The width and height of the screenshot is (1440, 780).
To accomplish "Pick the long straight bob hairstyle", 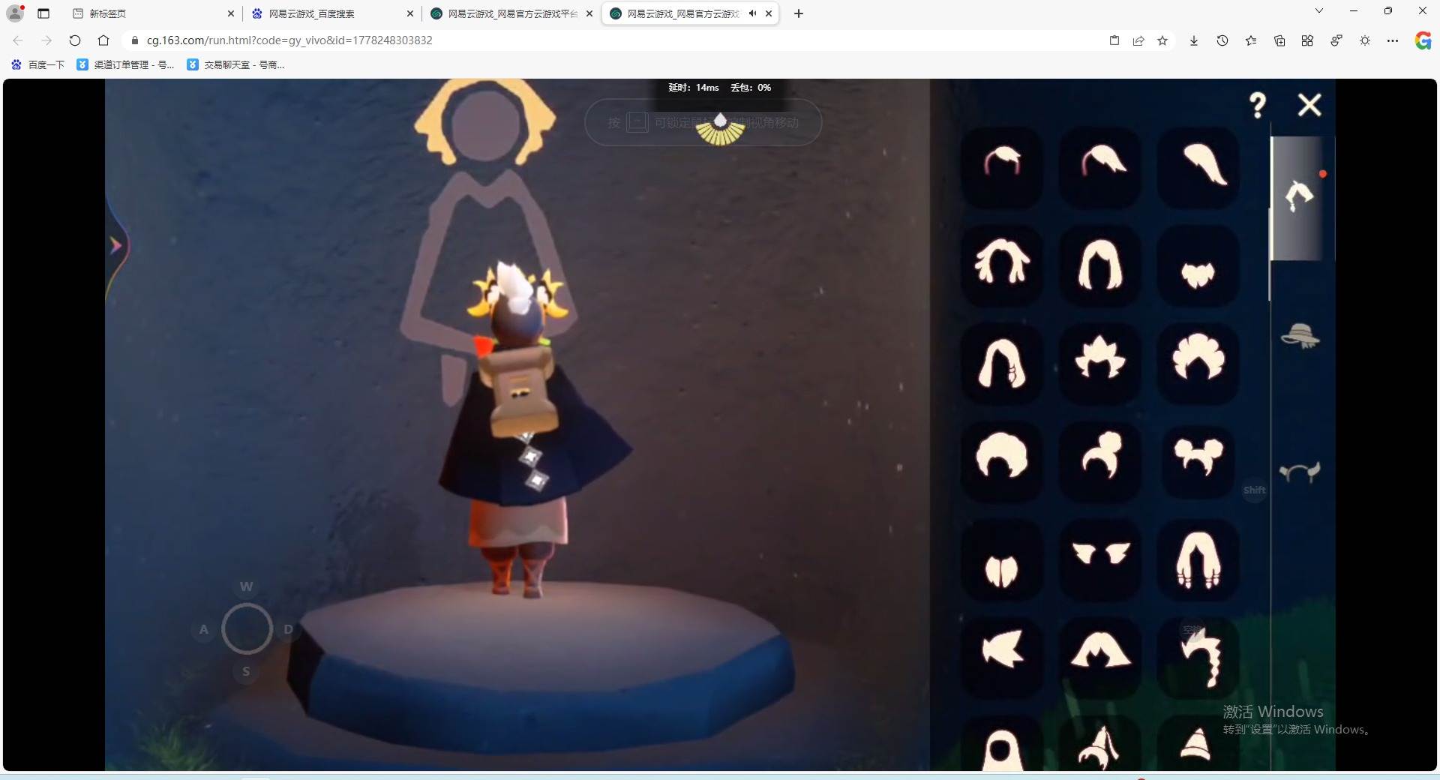I will (1100, 265).
